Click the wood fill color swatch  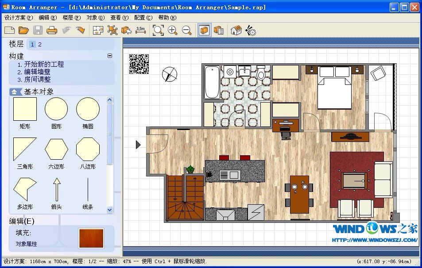pyautogui.click(x=91, y=238)
